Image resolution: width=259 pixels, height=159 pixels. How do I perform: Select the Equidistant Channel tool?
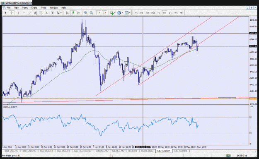[35, 13]
